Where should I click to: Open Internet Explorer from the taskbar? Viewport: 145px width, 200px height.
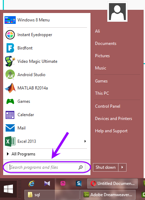tap(31, 184)
